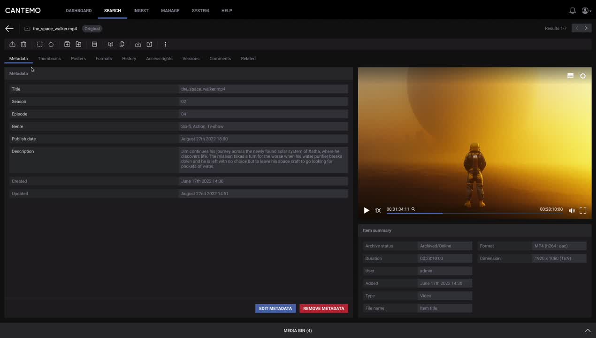The width and height of the screenshot is (596, 338).
Task: Expand the Media Bin panel chevron
Action: [x=588, y=330]
